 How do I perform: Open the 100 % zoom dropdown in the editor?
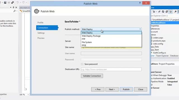pyautogui.click(x=28, y=94)
